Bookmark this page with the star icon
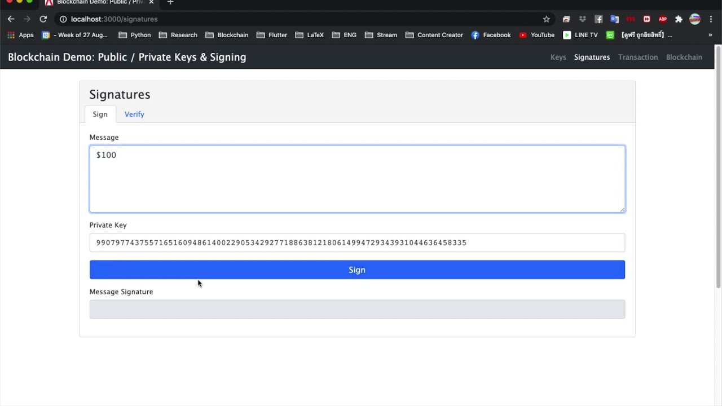This screenshot has width=722, height=406. [546, 19]
